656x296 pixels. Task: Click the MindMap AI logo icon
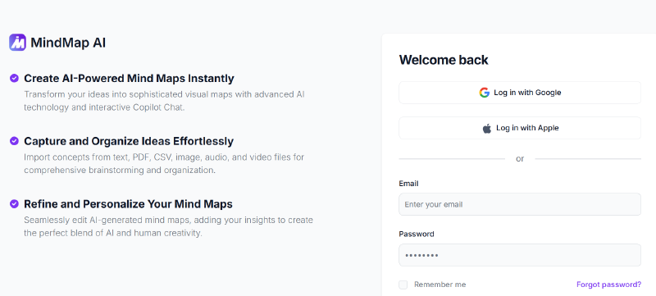pos(17,43)
